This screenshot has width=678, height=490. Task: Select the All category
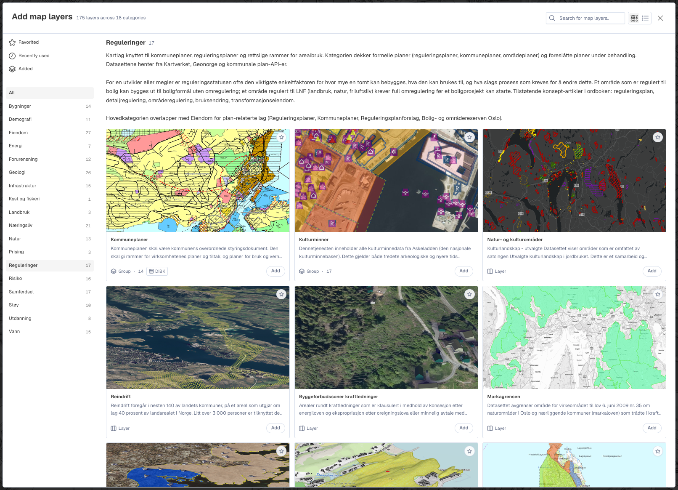pos(50,93)
